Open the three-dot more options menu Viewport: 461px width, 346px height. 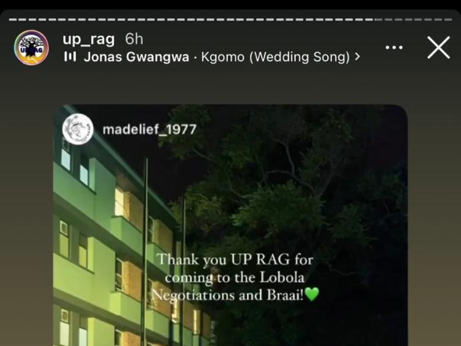(x=394, y=47)
